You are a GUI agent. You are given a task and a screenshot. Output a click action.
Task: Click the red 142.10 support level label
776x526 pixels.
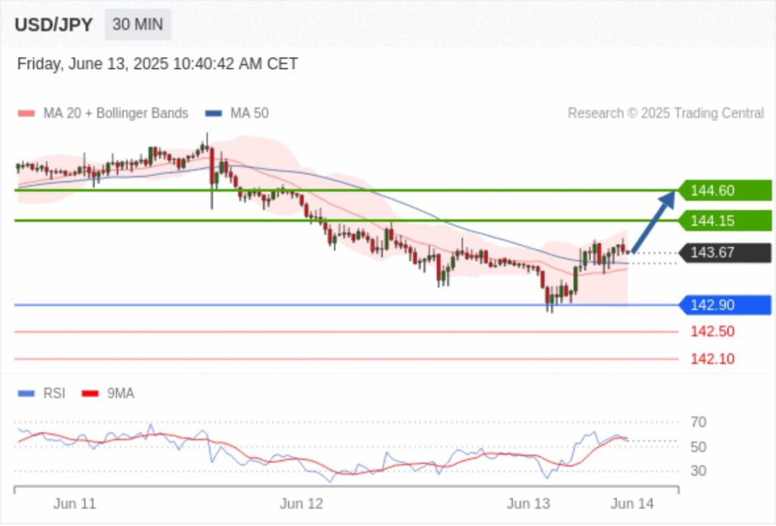pyautogui.click(x=712, y=358)
